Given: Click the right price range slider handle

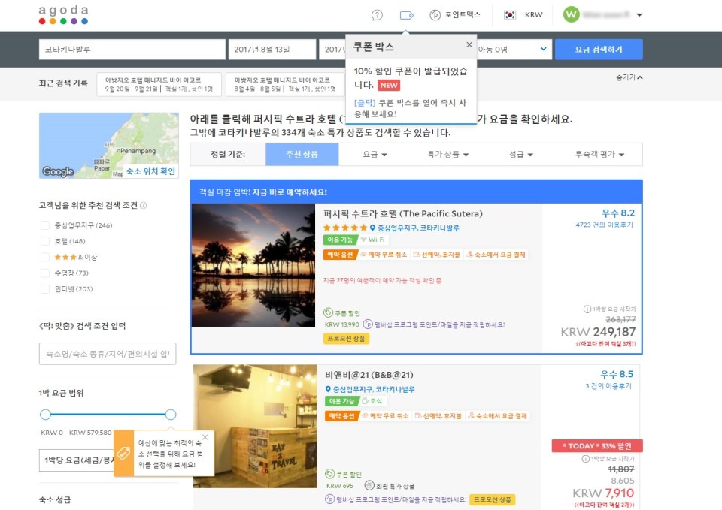Looking at the screenshot, I should [171, 415].
